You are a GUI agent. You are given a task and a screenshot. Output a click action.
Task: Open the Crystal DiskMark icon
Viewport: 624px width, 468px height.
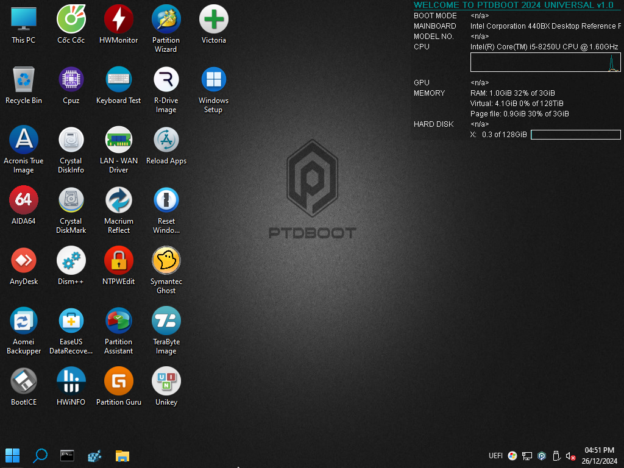pyautogui.click(x=71, y=210)
